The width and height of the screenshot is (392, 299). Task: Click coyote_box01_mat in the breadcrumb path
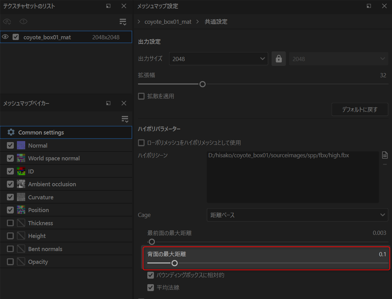point(168,22)
